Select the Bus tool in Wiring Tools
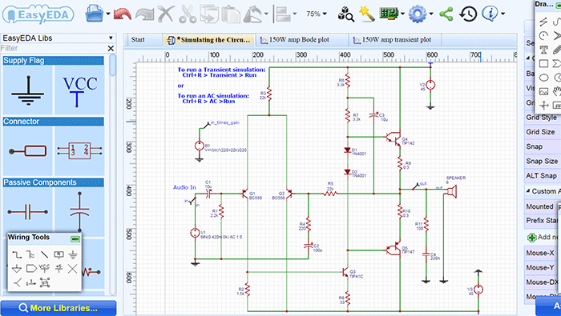This screenshot has width=561, height=316. click(30, 254)
